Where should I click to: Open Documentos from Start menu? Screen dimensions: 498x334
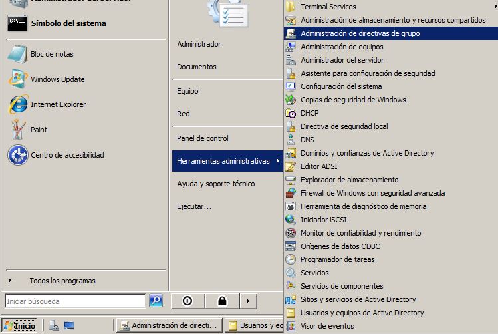(x=197, y=67)
